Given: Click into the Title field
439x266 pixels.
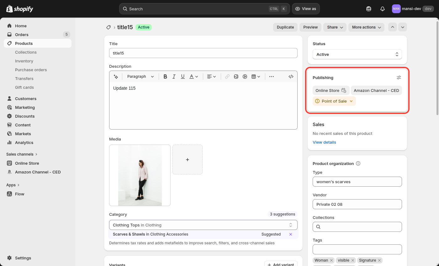Looking at the screenshot, I should click(x=203, y=53).
